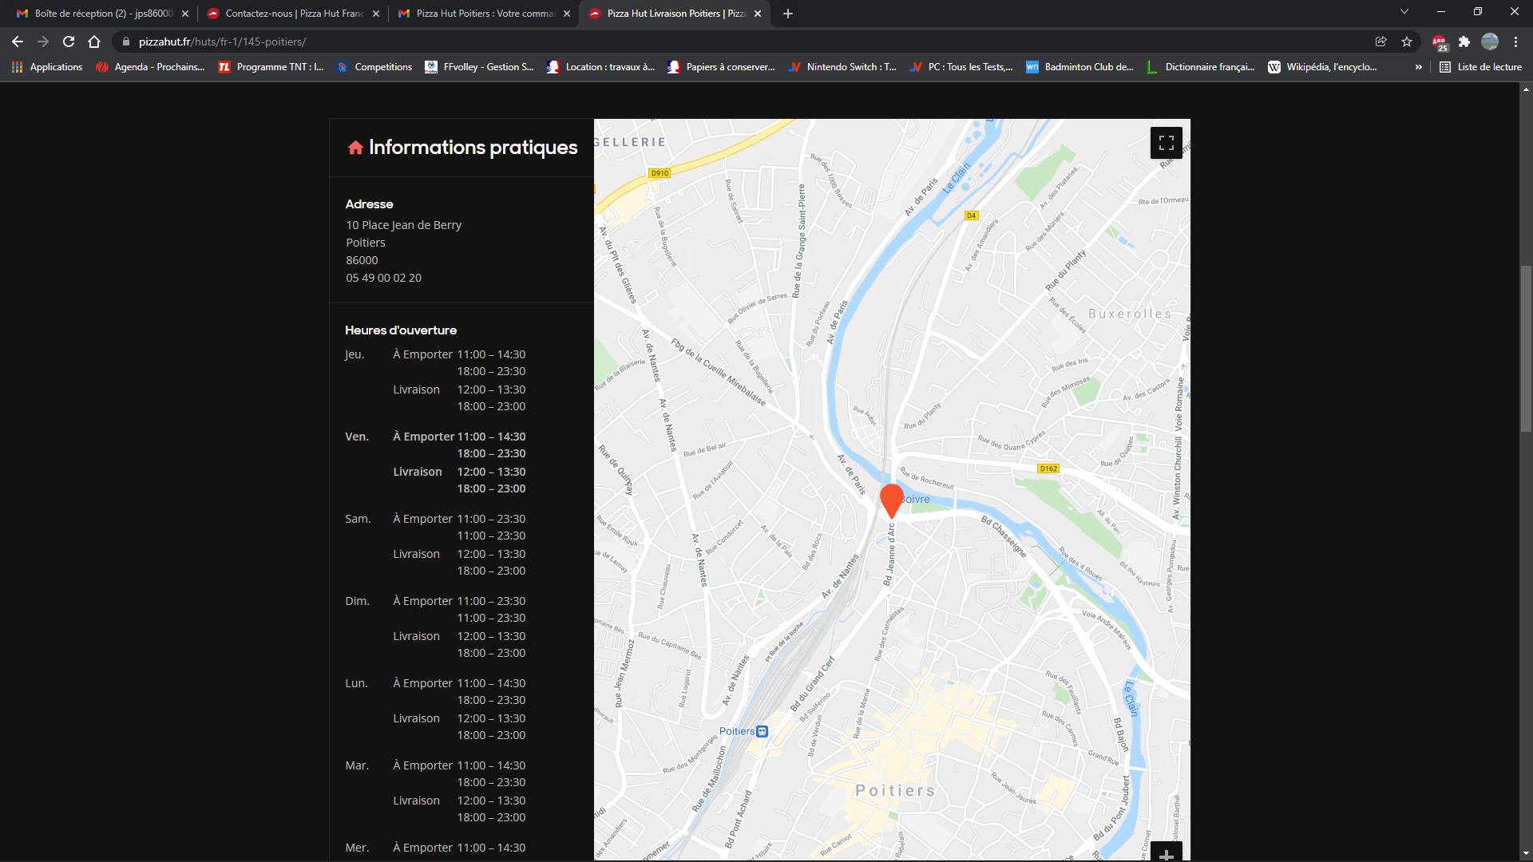Viewport: 1533px width, 862px height.
Task: Open a new browser tab
Action: tap(788, 14)
